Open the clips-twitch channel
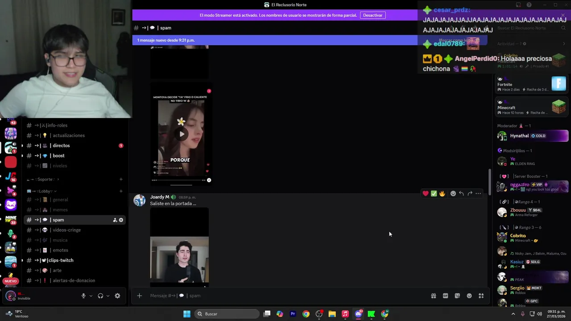This screenshot has width=571, height=321. click(75, 260)
